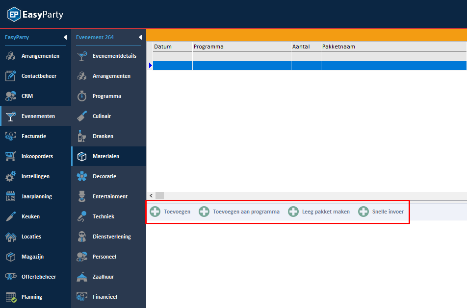467x308 pixels.
Task: Open the Magazijn box icon
Action: point(11,257)
